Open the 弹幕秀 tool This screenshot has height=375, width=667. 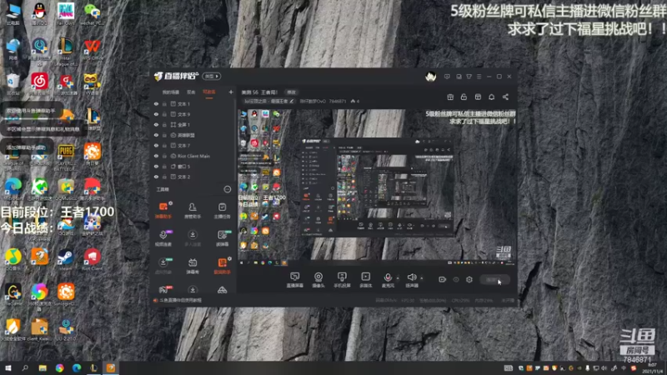193,266
